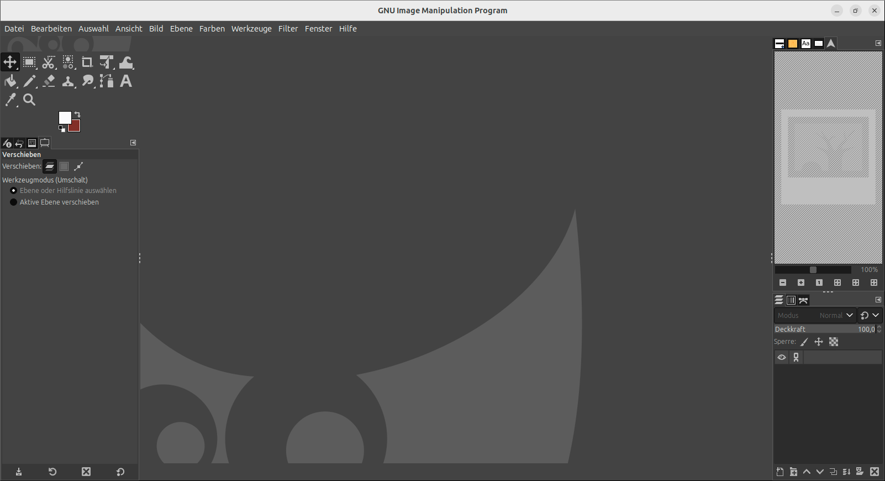Open the navigation dock configuration menu

tap(878, 43)
